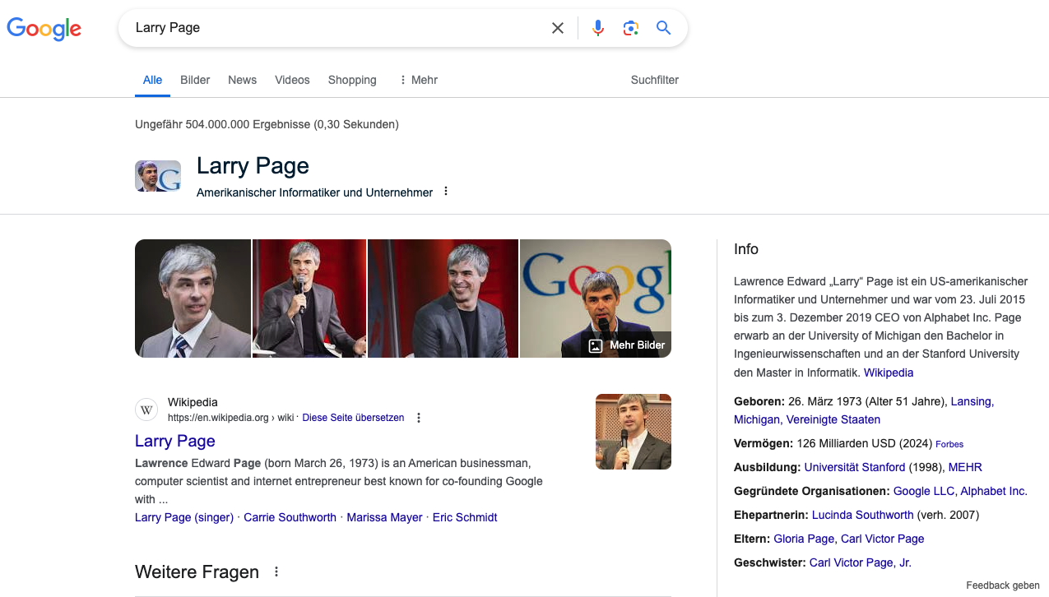Open Universität Stanford link

click(x=855, y=467)
